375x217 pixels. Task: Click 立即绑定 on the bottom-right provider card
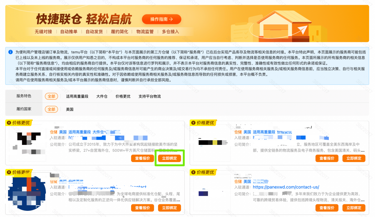click(354, 208)
